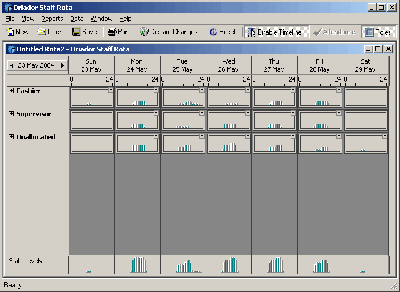
Task: Select the Tue 25 May column header
Action: [183, 65]
